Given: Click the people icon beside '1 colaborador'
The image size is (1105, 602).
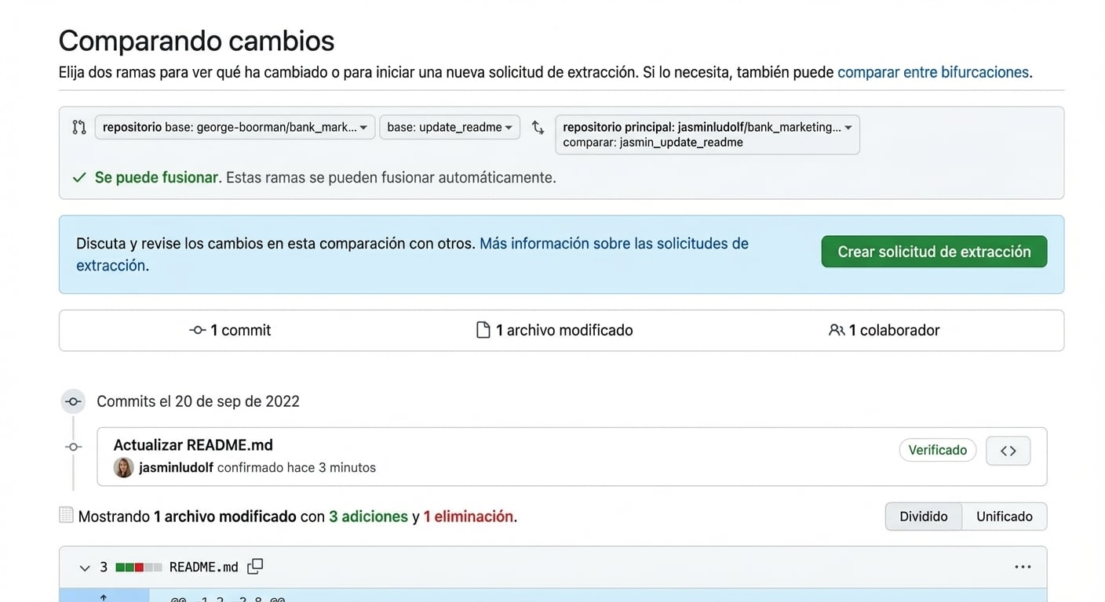Looking at the screenshot, I should 837,330.
